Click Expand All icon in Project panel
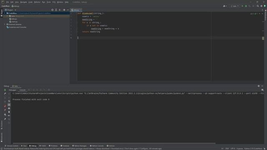The image size is (267, 150). pyautogui.click(x=56, y=10)
